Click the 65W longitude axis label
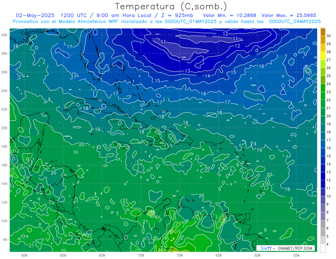Viewport: 336px width, 259px height. [219, 255]
